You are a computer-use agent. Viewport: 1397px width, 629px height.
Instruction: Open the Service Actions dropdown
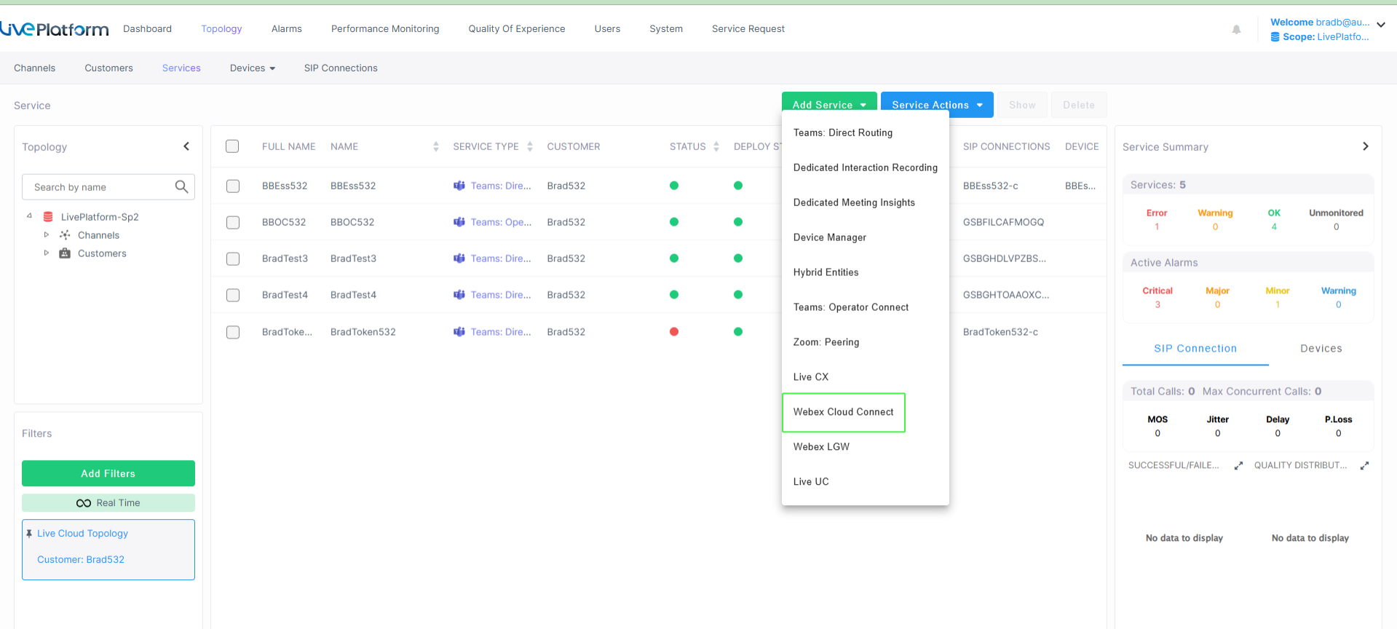coord(937,105)
